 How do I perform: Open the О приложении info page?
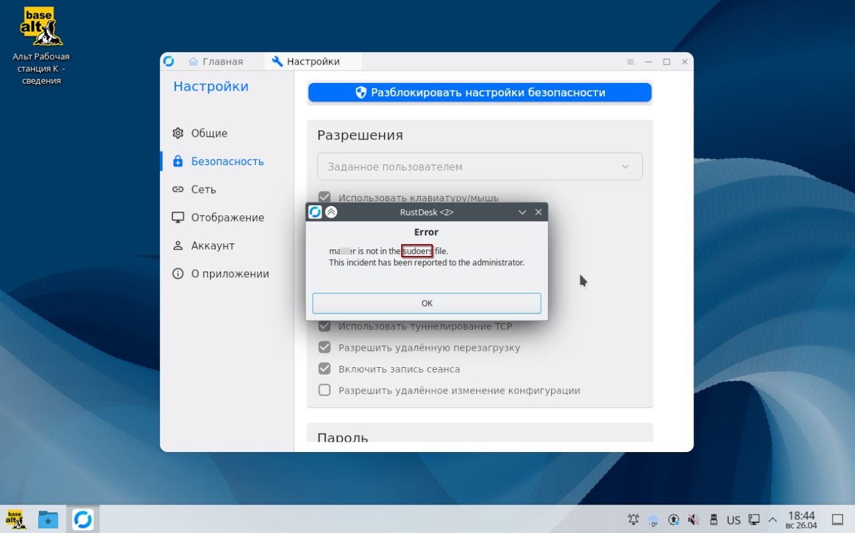pos(229,274)
